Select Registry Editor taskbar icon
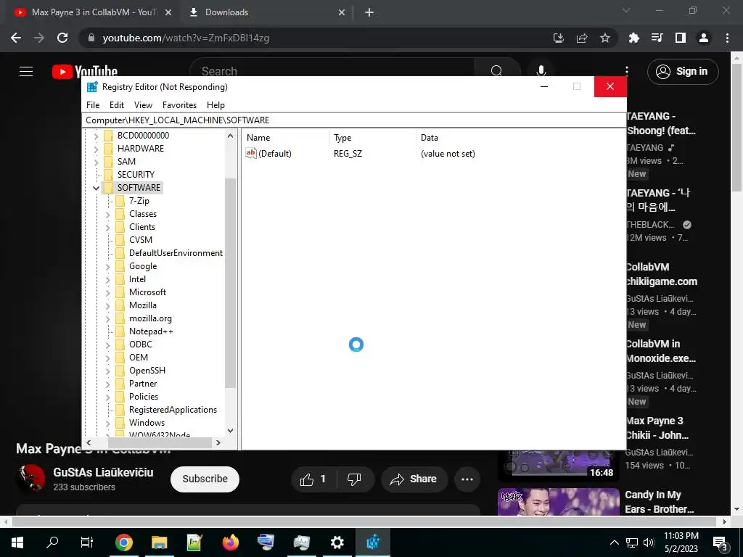The image size is (743, 557). click(373, 542)
